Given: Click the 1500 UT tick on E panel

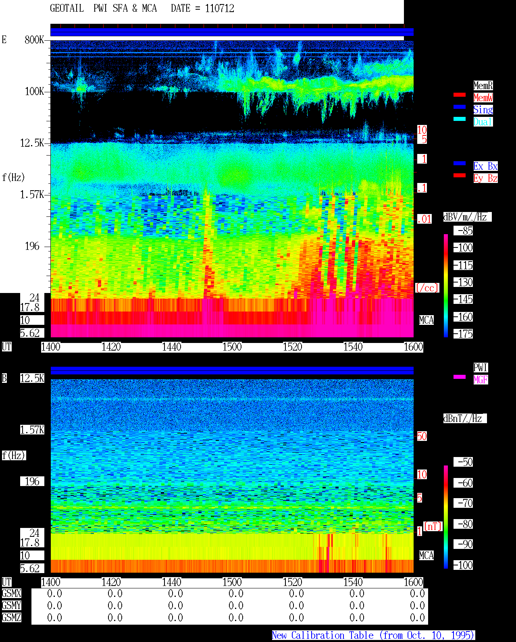Looking at the screenshot, I should click(232, 347).
